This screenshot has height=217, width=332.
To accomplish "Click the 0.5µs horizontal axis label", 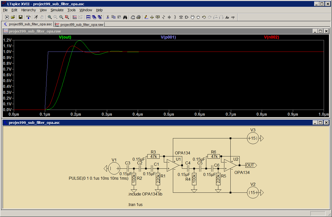I will pyautogui.click(x=169, y=114).
